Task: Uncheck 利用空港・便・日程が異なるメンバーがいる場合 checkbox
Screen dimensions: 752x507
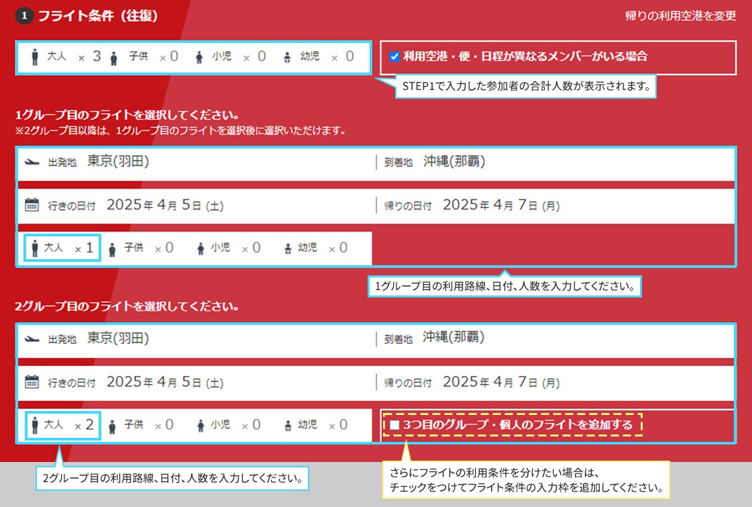Action: pos(394,57)
